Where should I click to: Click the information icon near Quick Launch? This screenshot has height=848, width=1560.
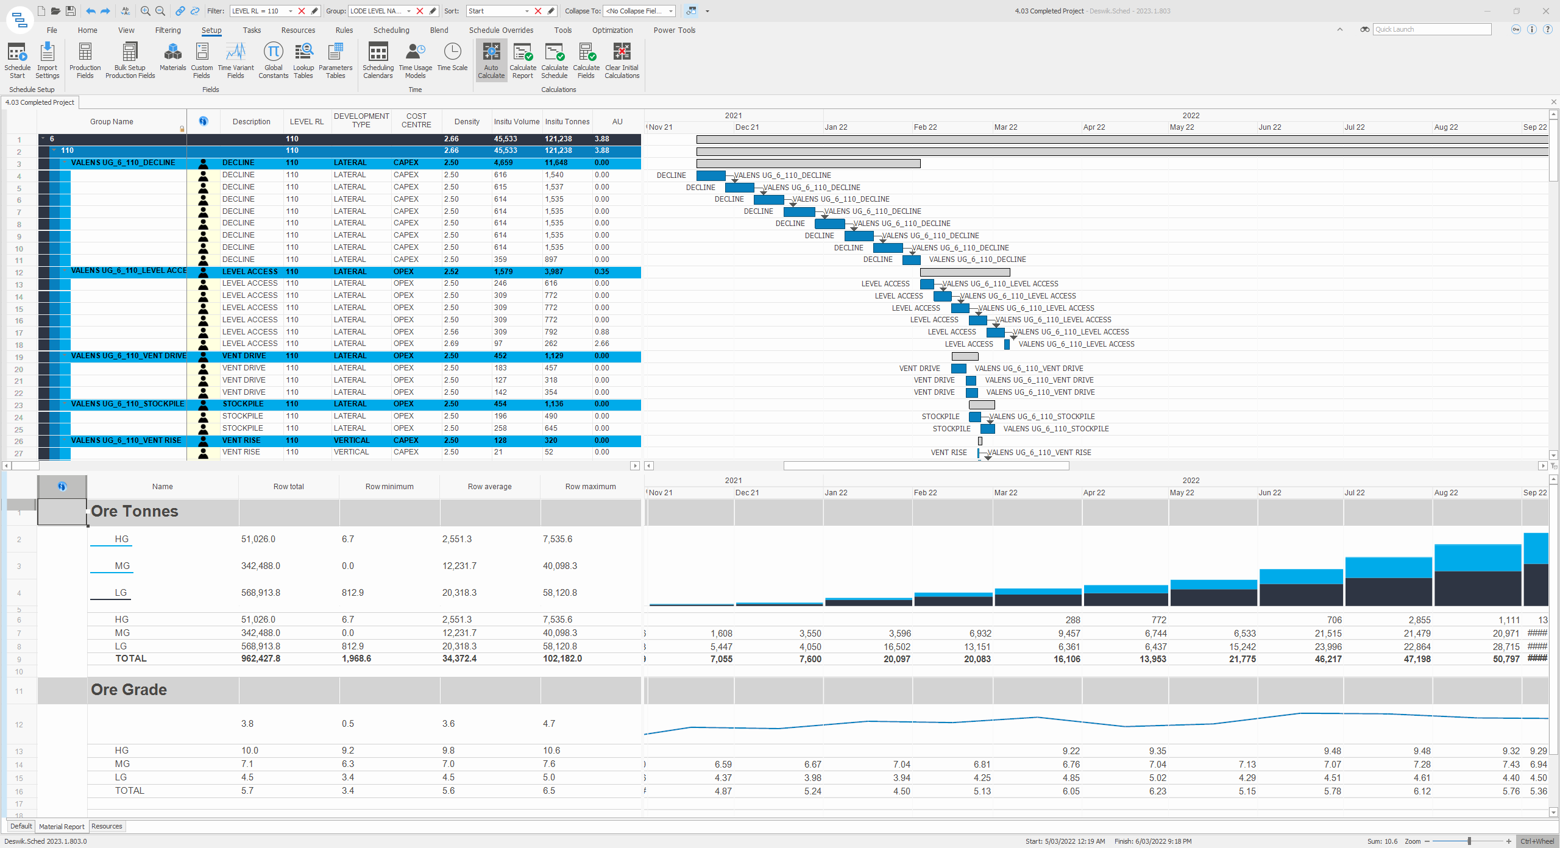1532,29
